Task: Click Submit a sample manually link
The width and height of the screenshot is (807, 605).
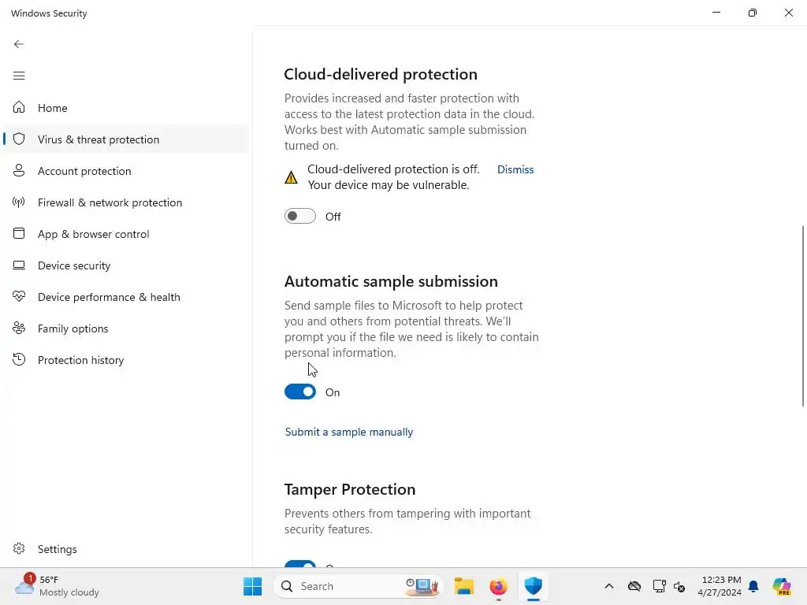Action: (349, 432)
